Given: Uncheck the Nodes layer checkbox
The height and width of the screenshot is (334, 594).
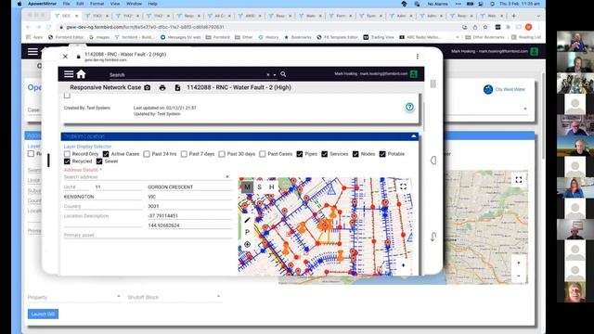Looking at the screenshot, I should click(x=355, y=154).
